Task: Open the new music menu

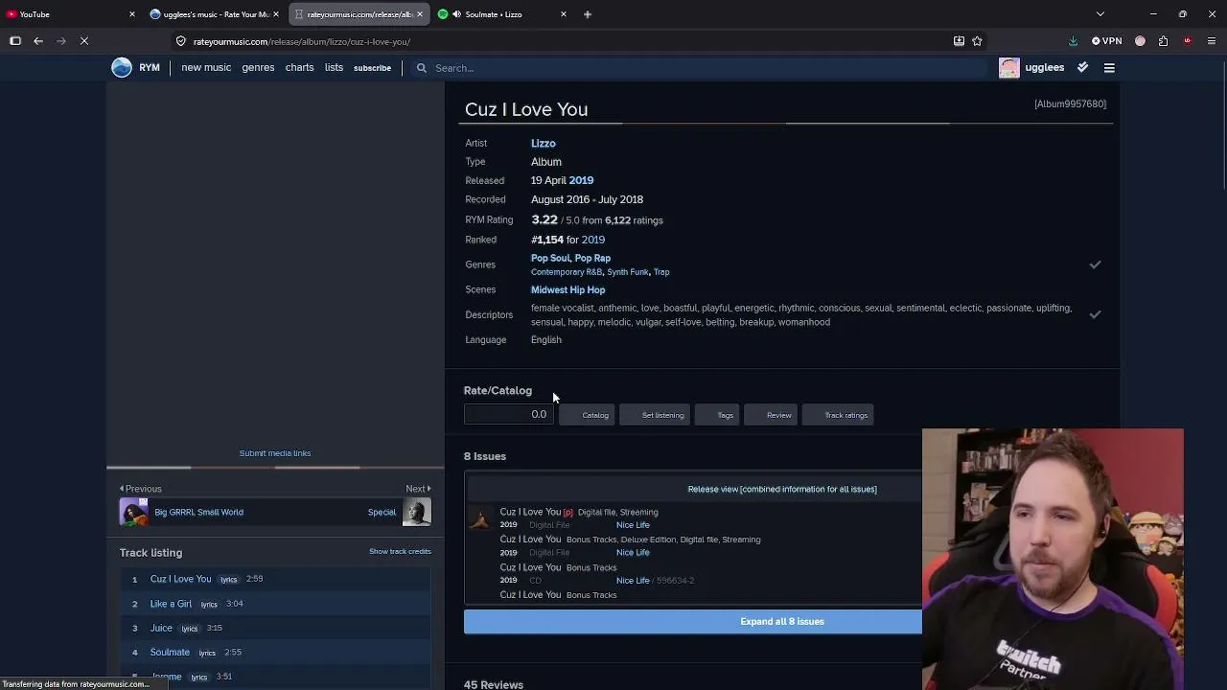Action: pyautogui.click(x=206, y=68)
